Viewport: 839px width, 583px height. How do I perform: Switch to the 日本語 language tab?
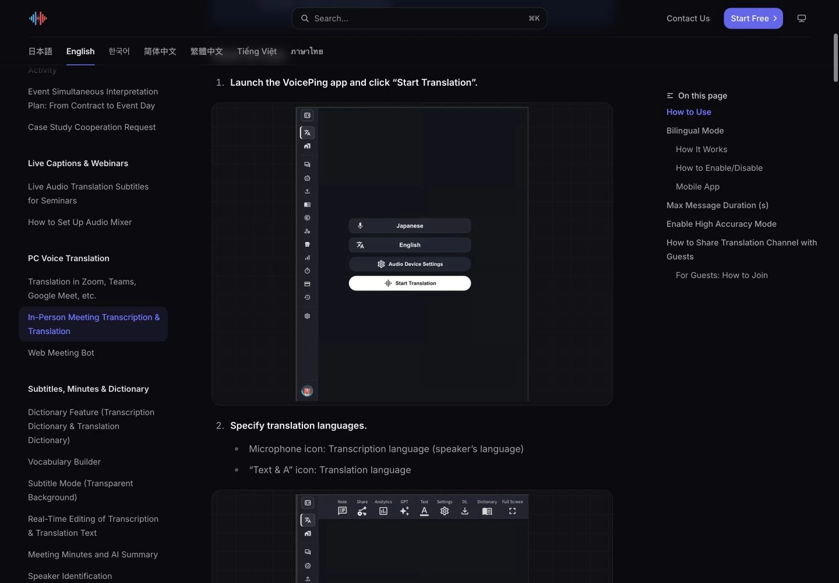[x=40, y=51]
